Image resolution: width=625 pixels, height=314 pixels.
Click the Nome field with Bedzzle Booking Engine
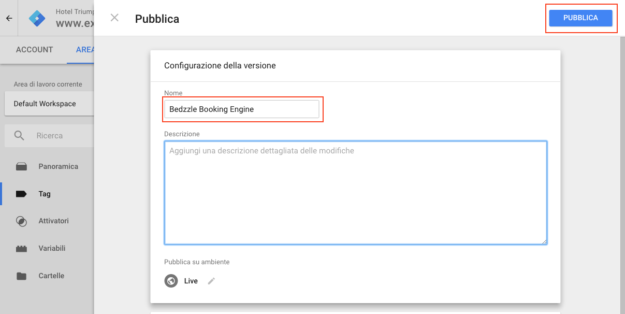pos(242,109)
